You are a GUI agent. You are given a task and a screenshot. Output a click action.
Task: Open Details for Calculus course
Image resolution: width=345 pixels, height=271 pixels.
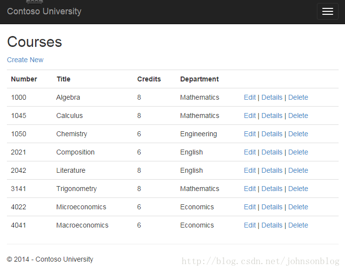(x=272, y=116)
